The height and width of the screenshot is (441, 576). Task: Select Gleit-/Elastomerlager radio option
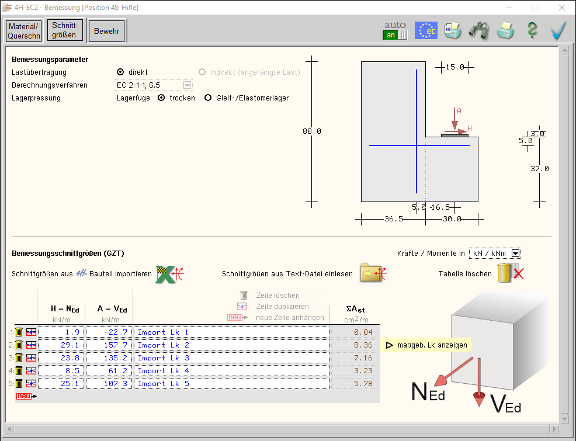(207, 98)
